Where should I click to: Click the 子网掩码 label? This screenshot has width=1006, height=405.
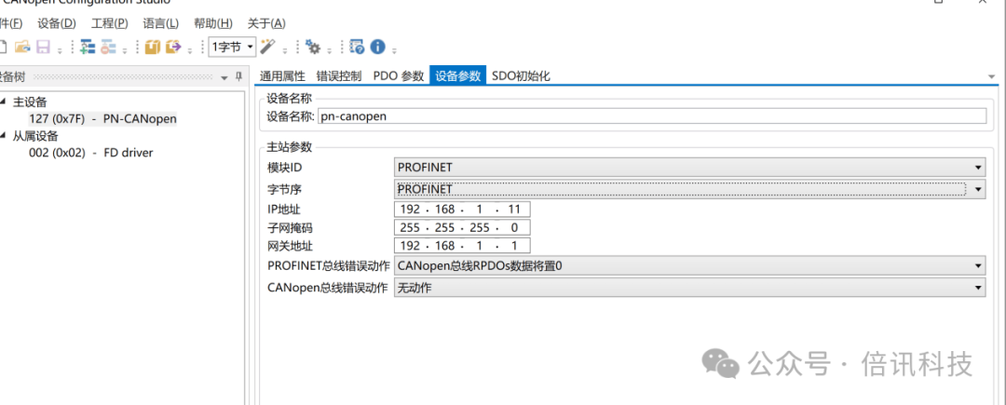290,227
